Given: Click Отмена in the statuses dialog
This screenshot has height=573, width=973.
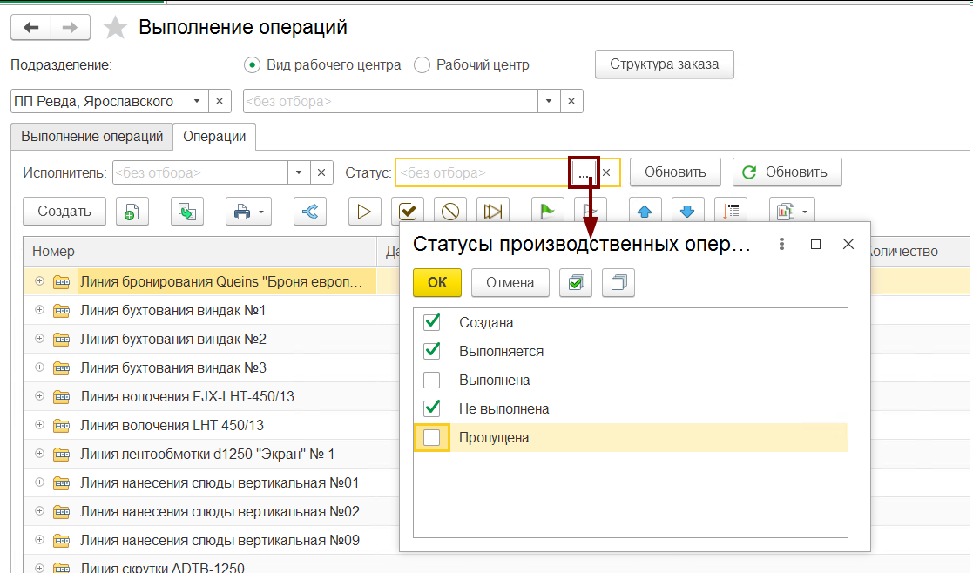Looking at the screenshot, I should 510,283.
